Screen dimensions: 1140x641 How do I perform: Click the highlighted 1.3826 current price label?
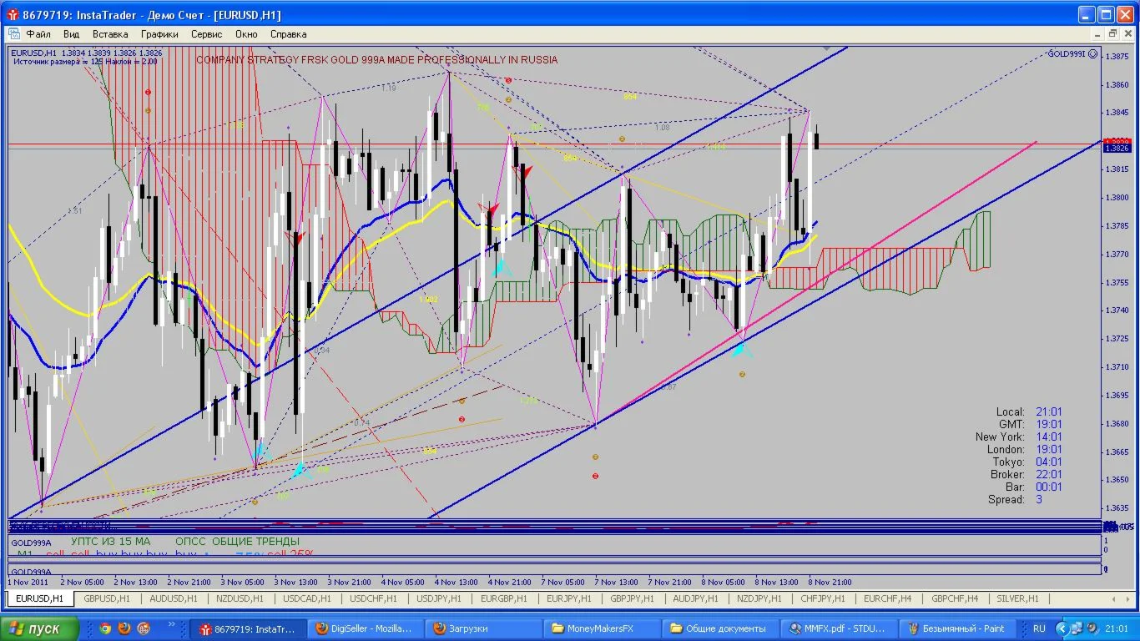pos(1117,148)
